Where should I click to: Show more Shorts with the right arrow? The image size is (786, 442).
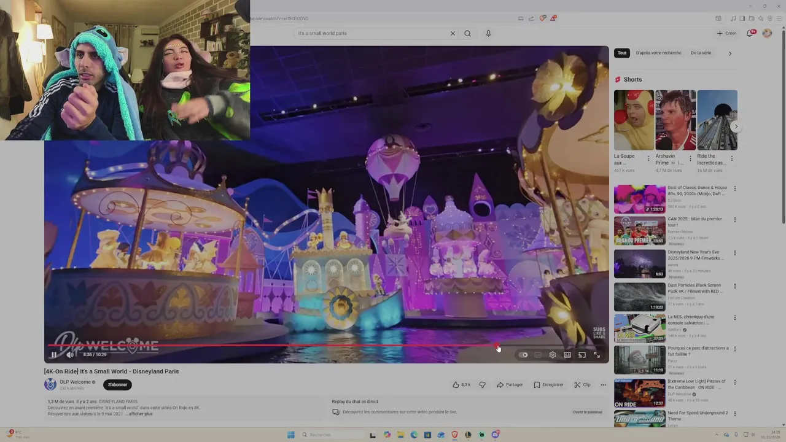tap(736, 126)
